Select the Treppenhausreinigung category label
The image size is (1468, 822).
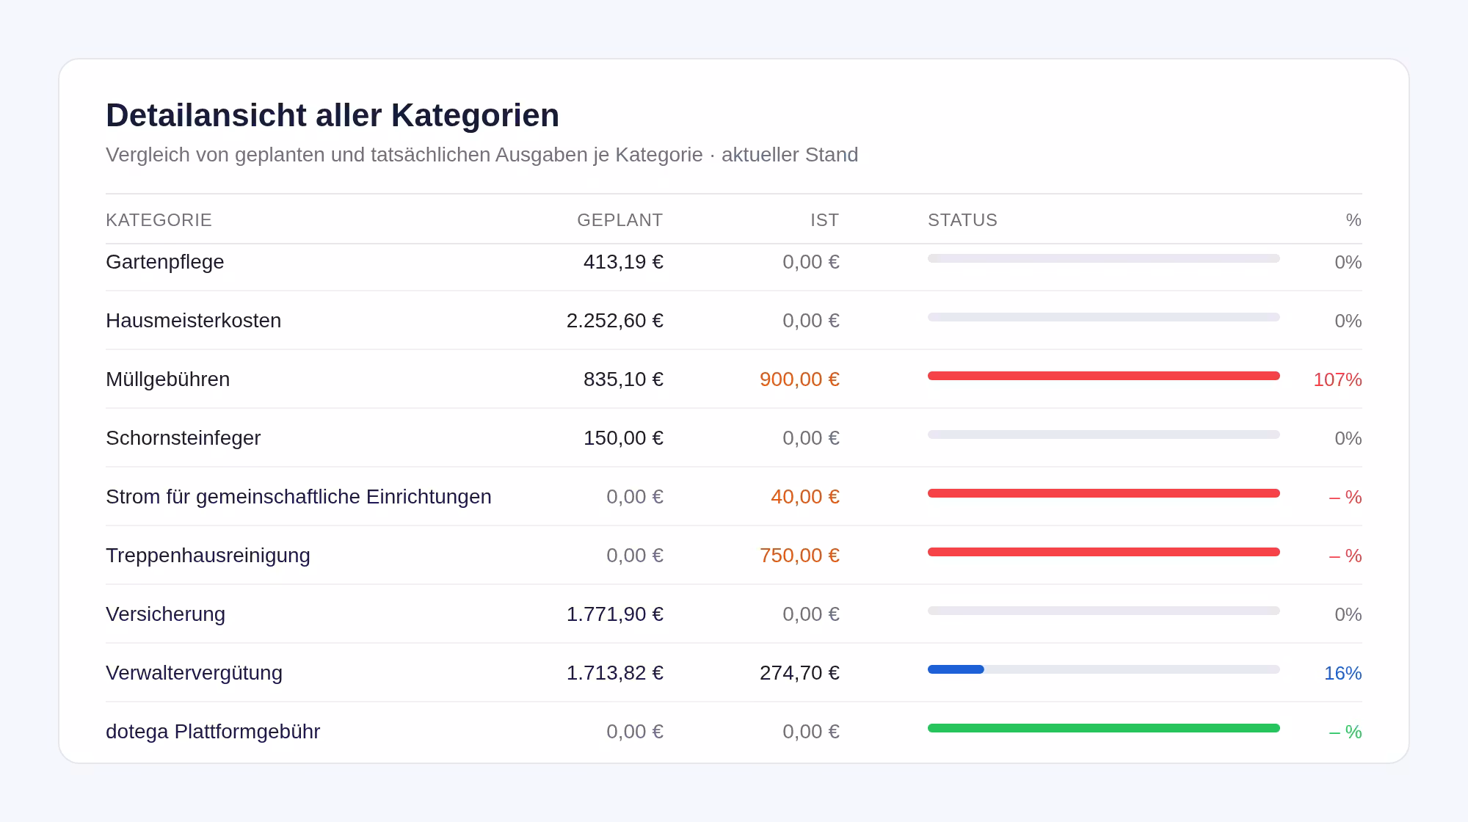208,556
